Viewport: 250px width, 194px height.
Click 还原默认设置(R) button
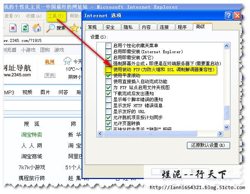(x=208, y=145)
